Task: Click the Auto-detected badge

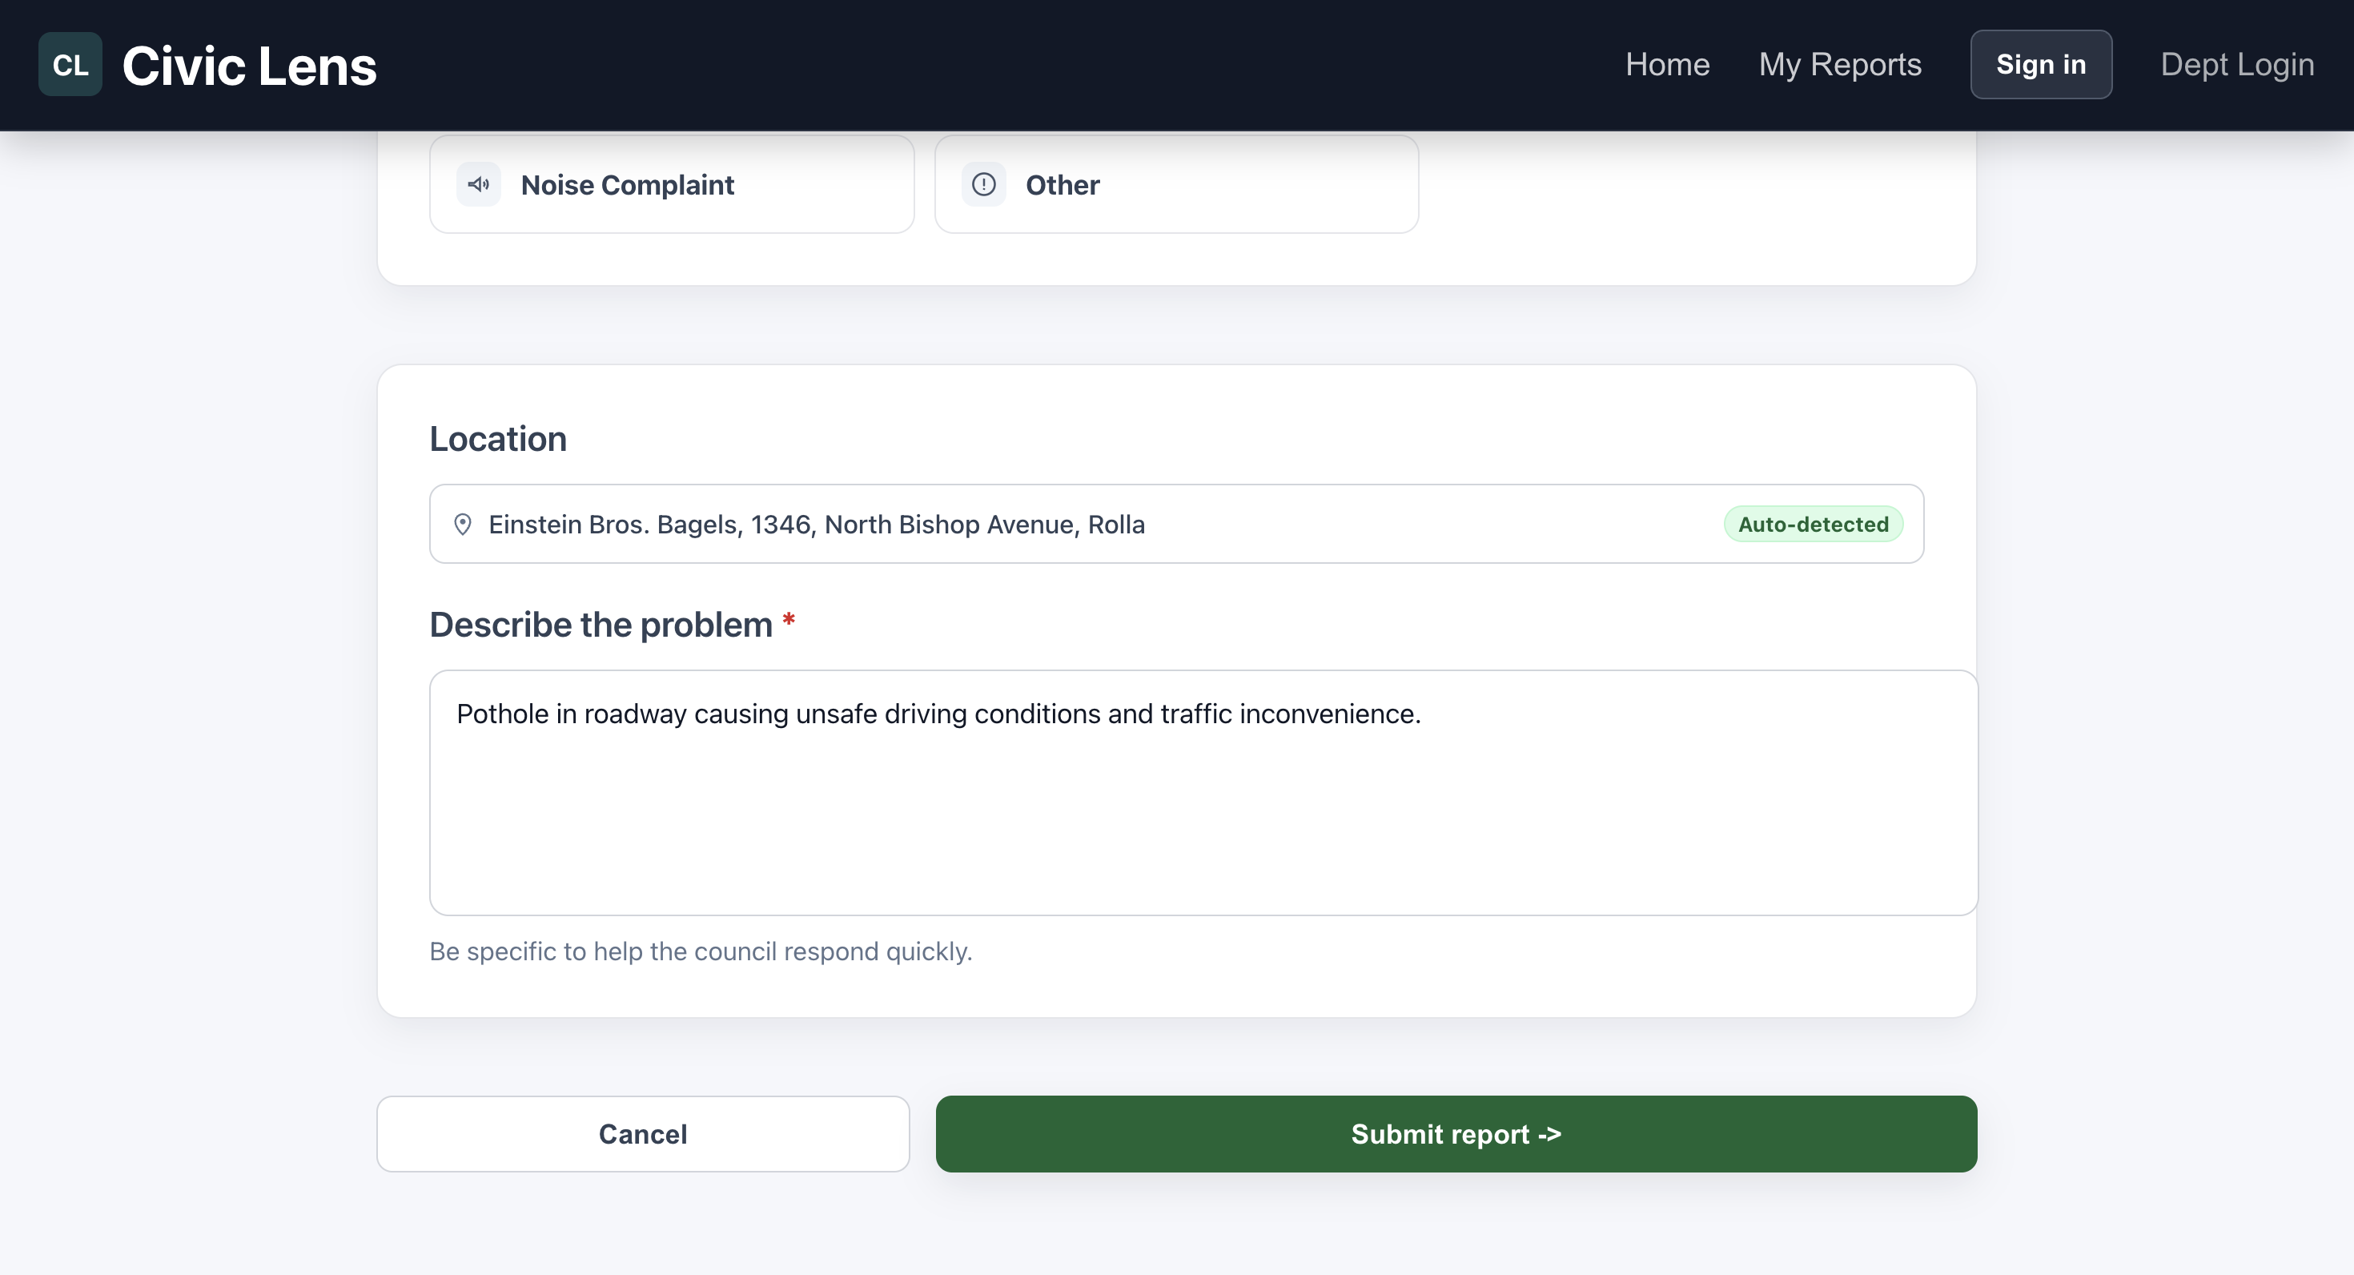Action: (x=1812, y=525)
